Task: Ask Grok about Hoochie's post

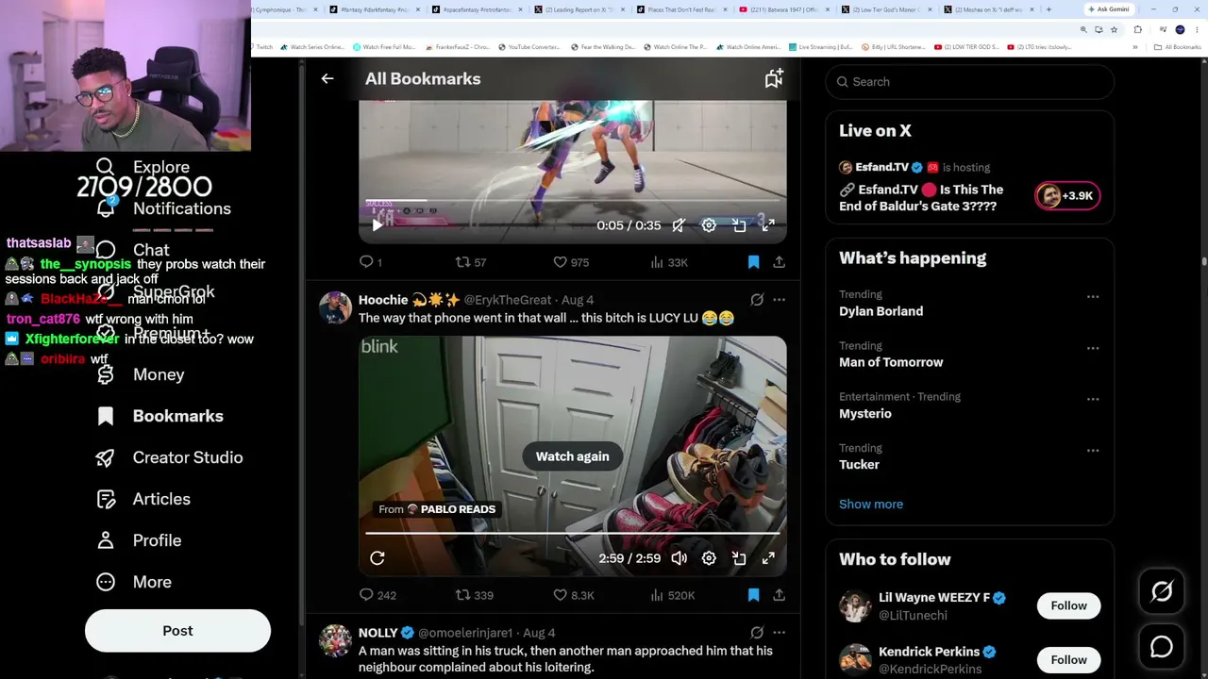Action: click(757, 300)
